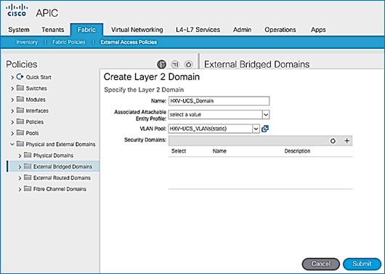Screen dimensions: 385x274
Task: Expand the Pools tree node
Action: pyautogui.click(x=12, y=133)
